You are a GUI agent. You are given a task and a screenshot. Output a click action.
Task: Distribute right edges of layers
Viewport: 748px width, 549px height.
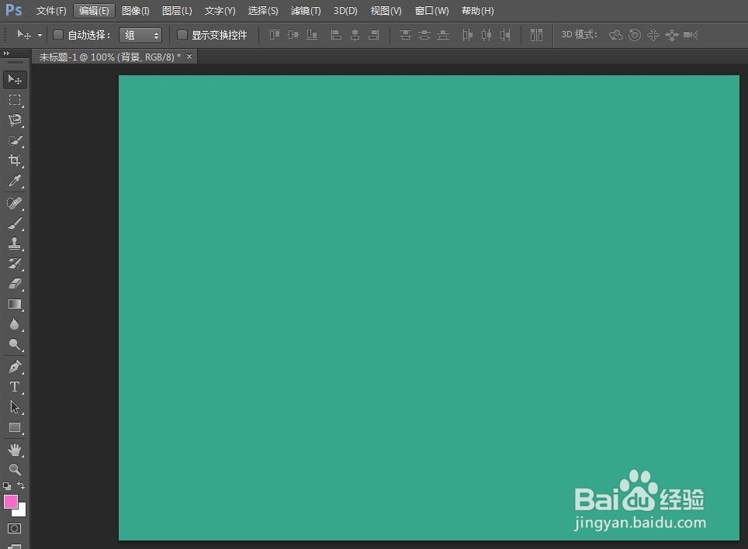pos(505,35)
